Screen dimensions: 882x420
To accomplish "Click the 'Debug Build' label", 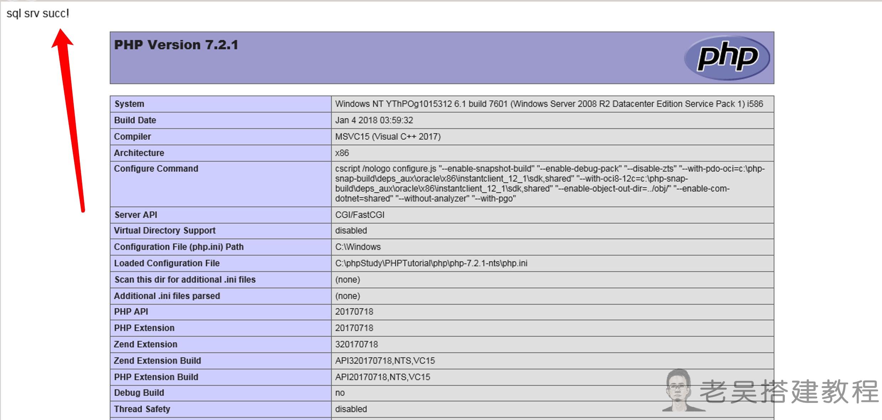I will 139,393.
